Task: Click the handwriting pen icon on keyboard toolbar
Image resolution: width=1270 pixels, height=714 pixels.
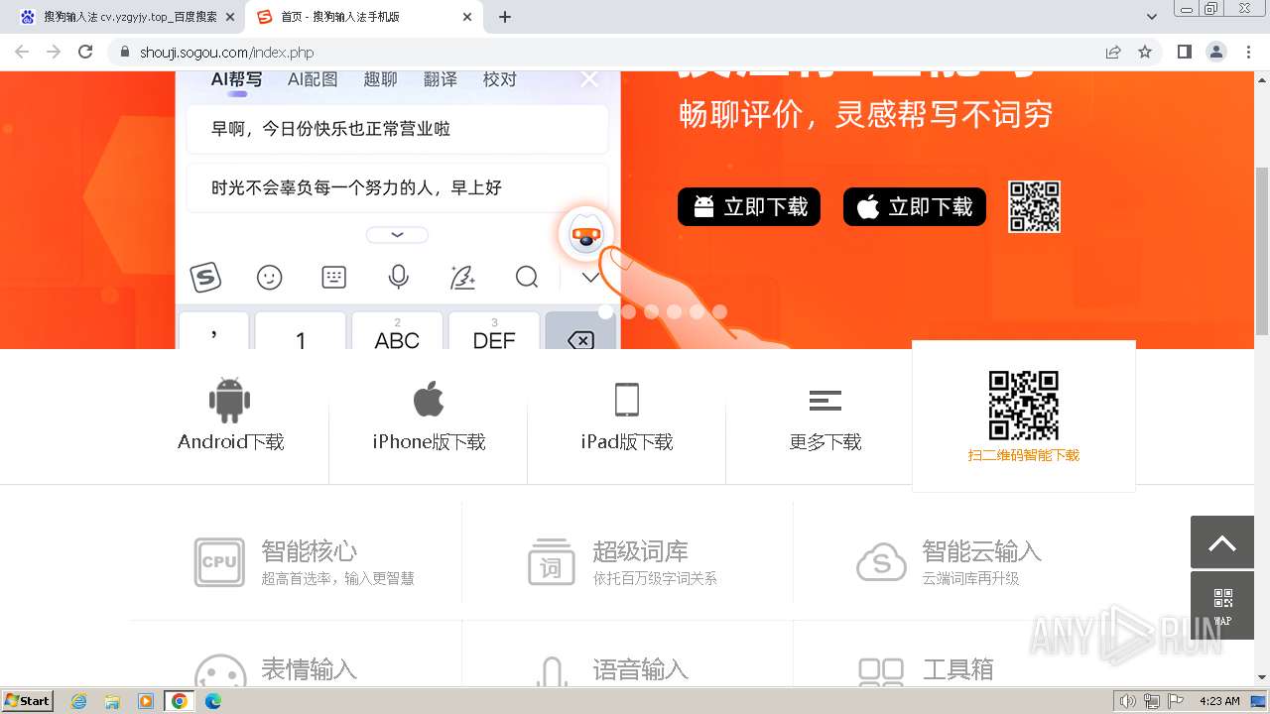Action: (x=463, y=277)
